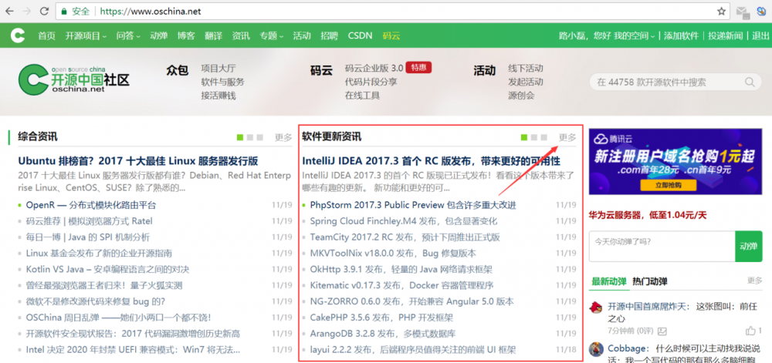Viewport: 772px width, 363px height.
Task: Click the browser back arrow
Action: coord(10,12)
